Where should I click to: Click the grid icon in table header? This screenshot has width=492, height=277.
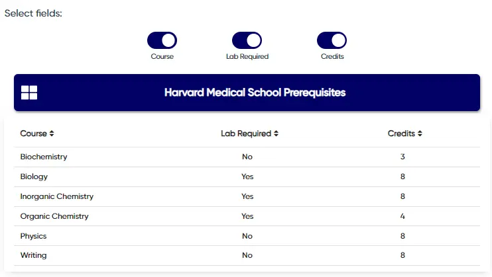29,93
